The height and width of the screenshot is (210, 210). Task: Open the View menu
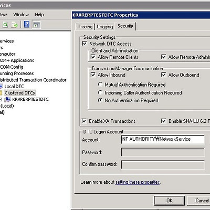click(3, 15)
